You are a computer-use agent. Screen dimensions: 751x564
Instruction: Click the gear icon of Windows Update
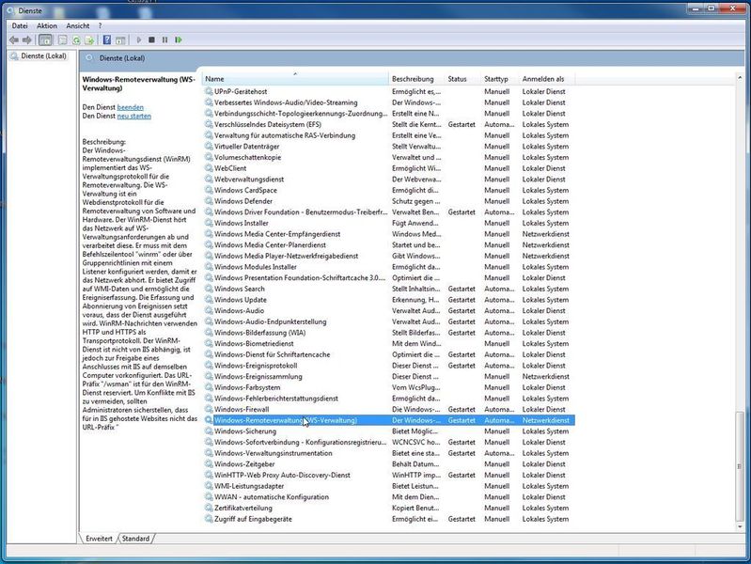click(209, 300)
